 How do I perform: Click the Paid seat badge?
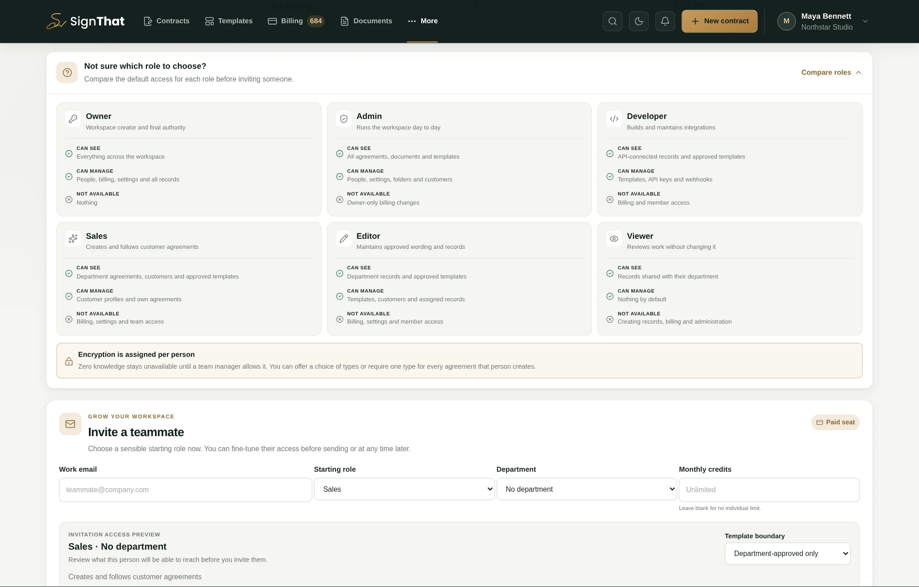[x=835, y=422]
